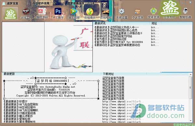Select update row 藏头诗制作

click(18, 116)
